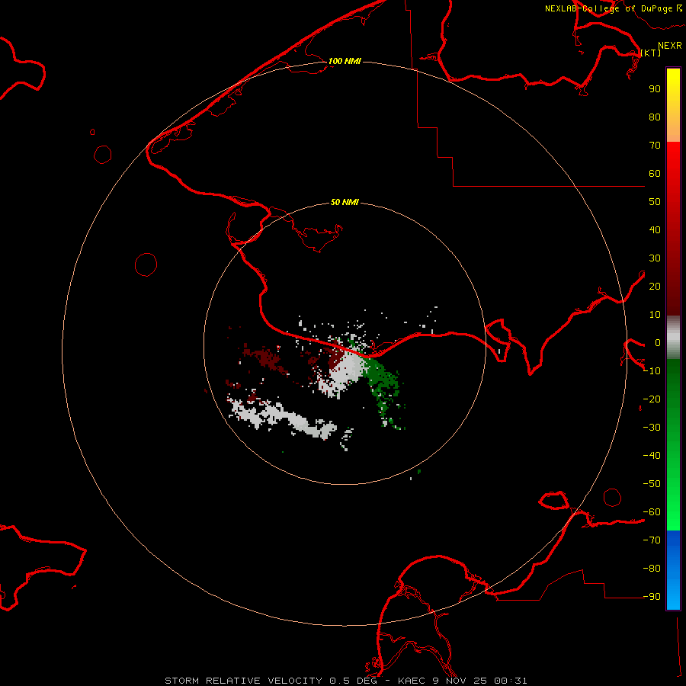Click the 0 value on the velocity scale
Image resolution: width=686 pixels, height=686 pixels.
(658, 342)
